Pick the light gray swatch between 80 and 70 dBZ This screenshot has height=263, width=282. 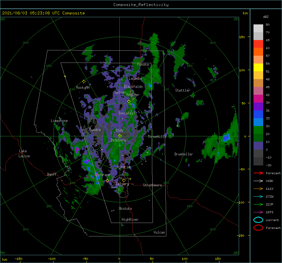pos(258,28)
